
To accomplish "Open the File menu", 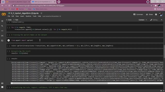I will 9,16.
